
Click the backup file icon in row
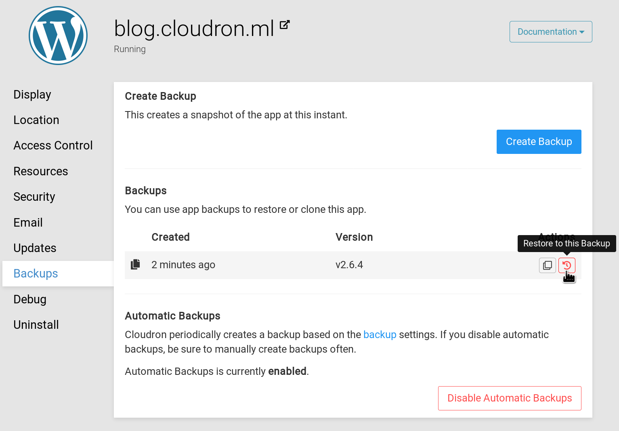[x=135, y=265]
